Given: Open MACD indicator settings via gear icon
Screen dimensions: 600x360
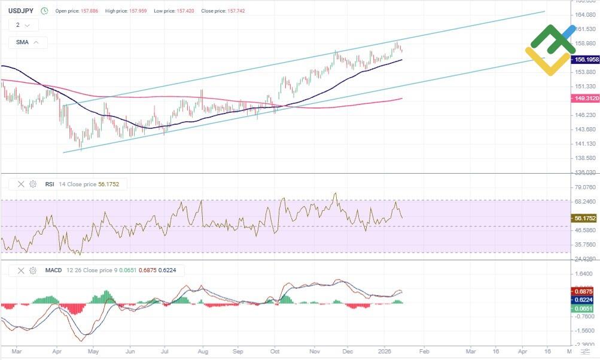Looking at the screenshot, I should tap(33, 270).
